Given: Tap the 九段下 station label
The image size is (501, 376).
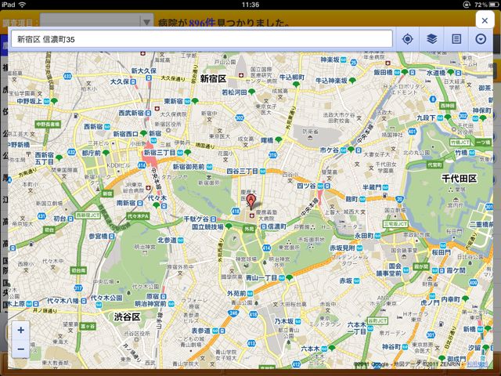Looking at the screenshot, I should [x=426, y=118].
